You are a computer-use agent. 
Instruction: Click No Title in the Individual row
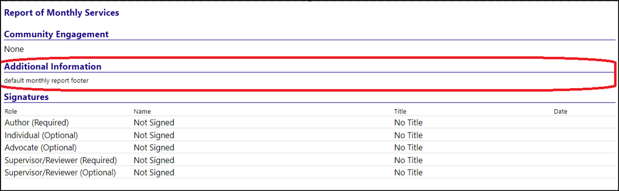(x=408, y=135)
